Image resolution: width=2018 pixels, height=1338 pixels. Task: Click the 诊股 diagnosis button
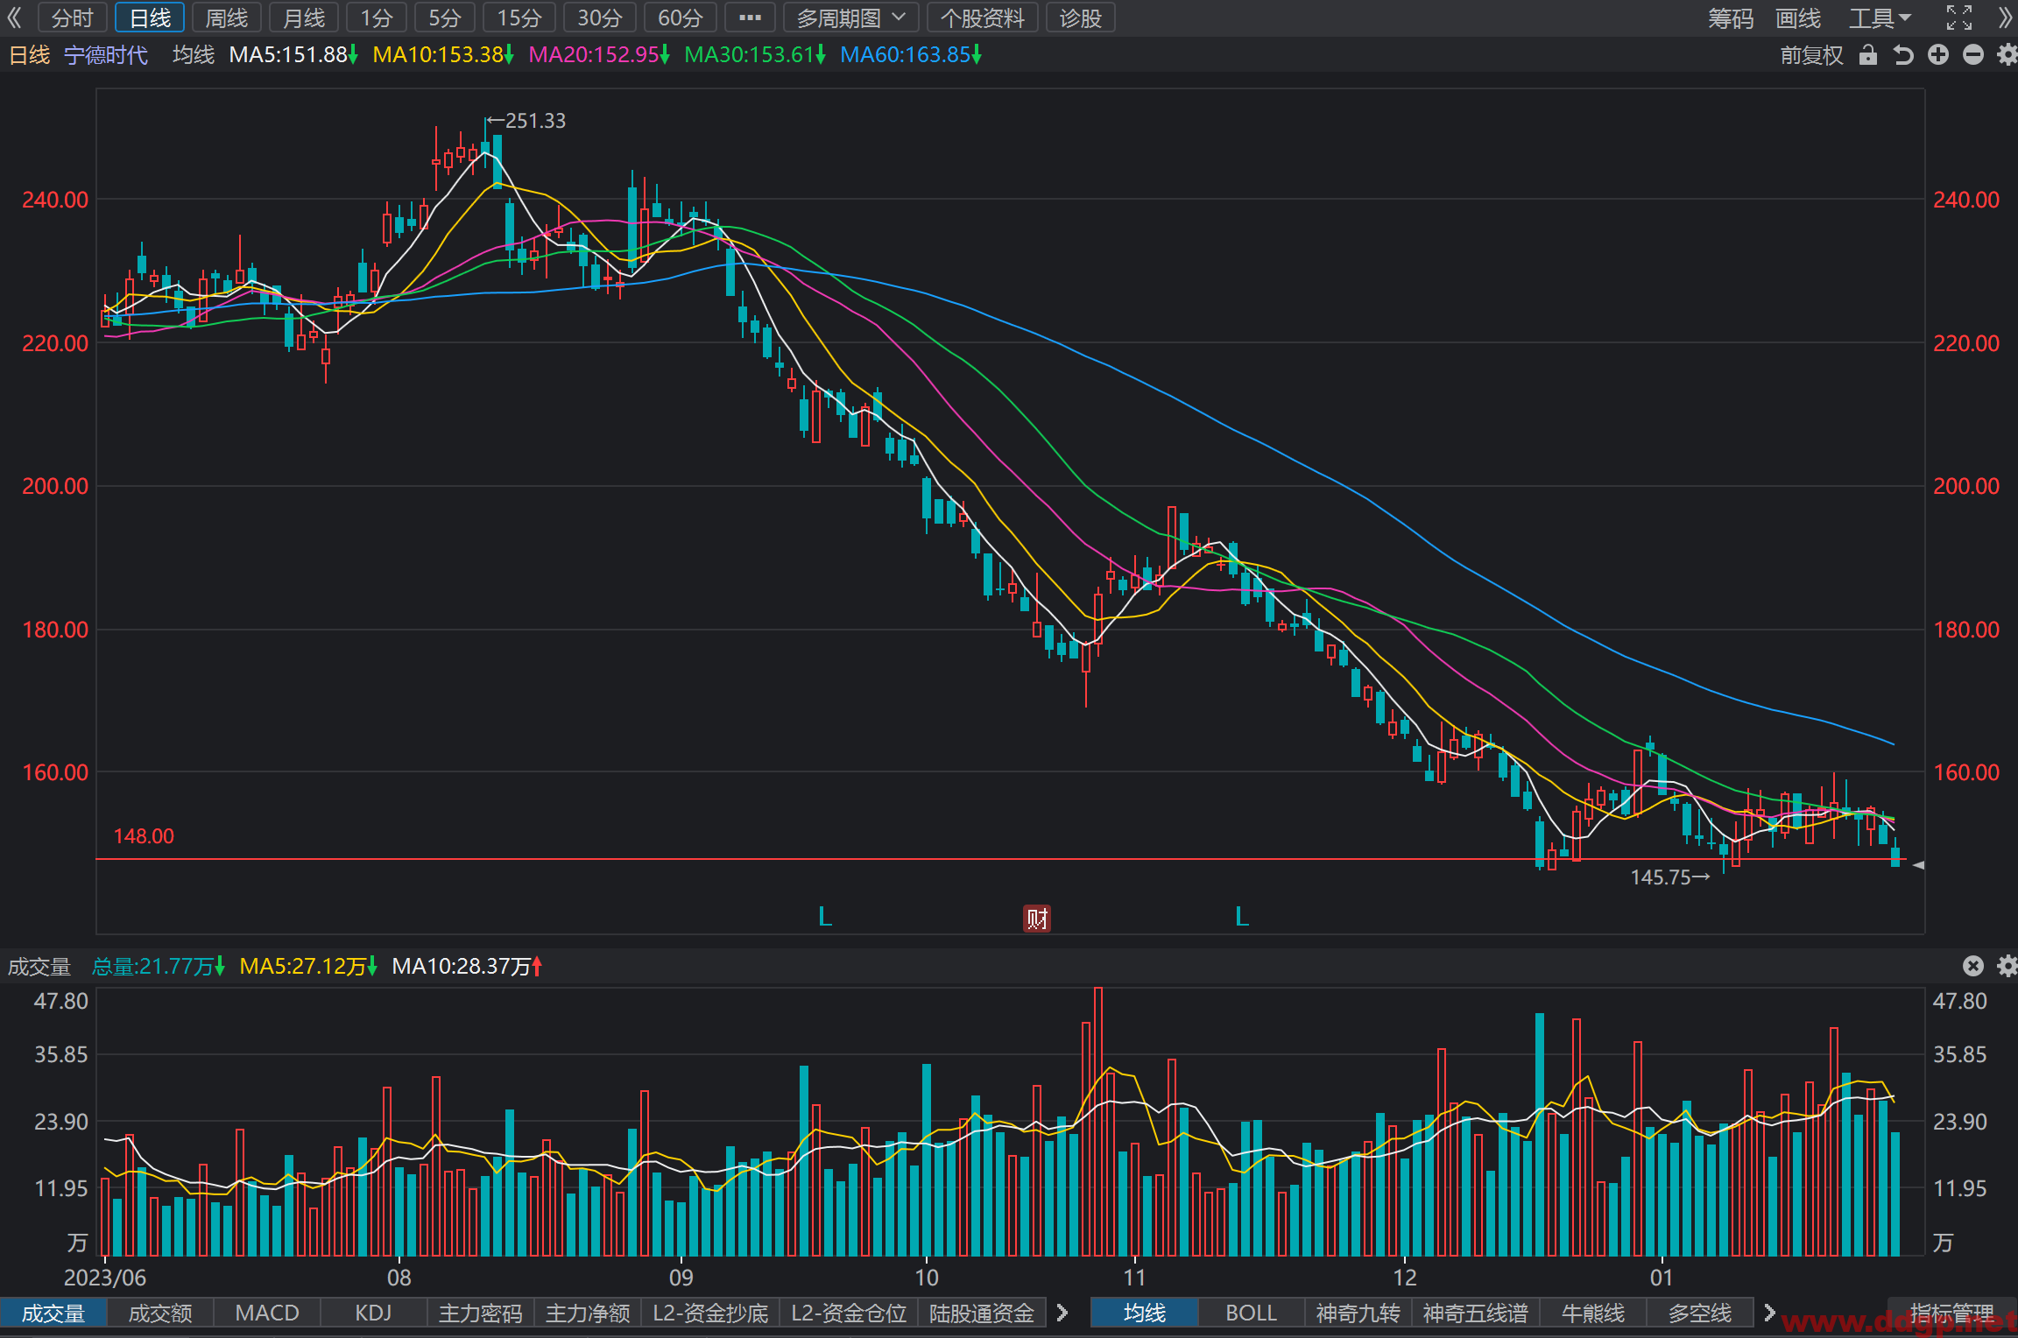(x=1081, y=18)
